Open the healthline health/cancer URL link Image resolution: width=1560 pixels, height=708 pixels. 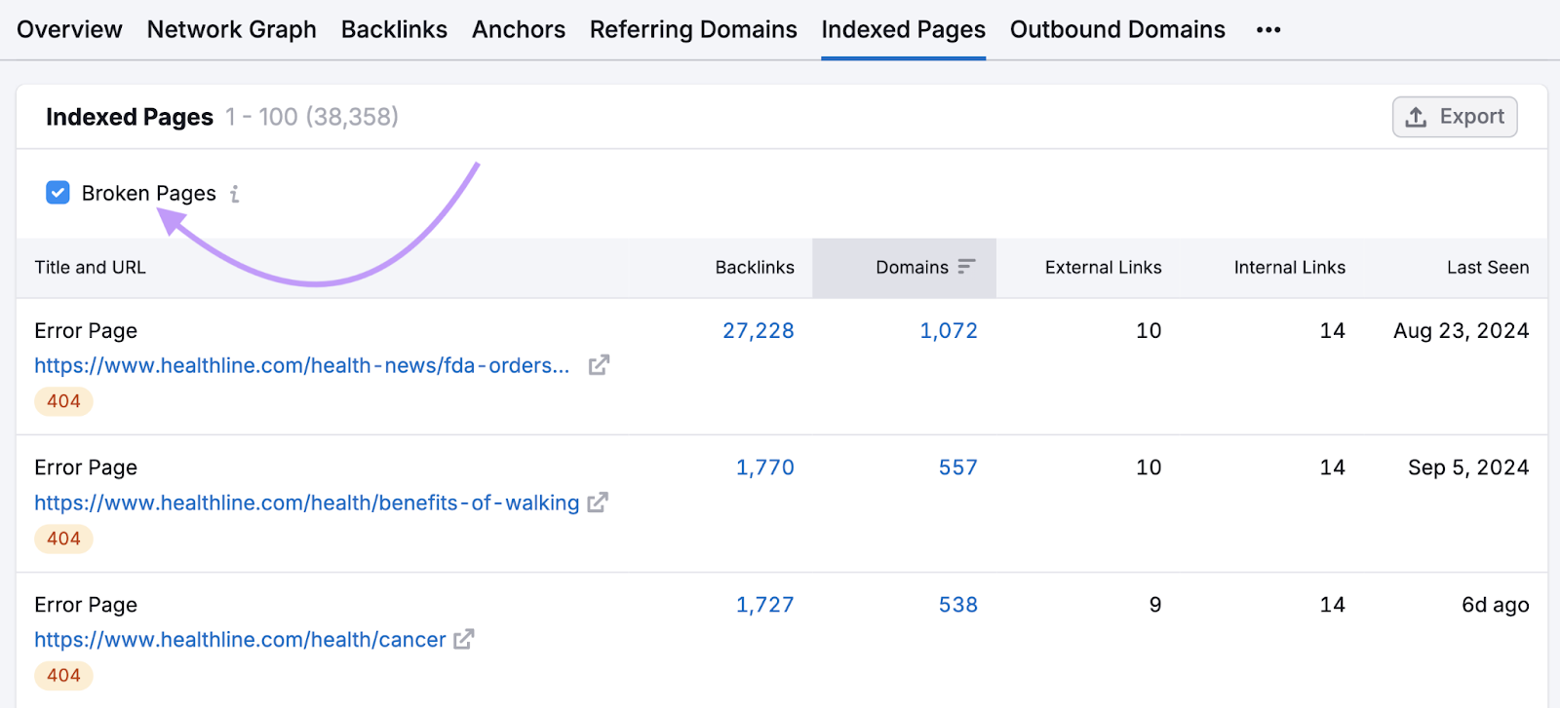point(240,640)
